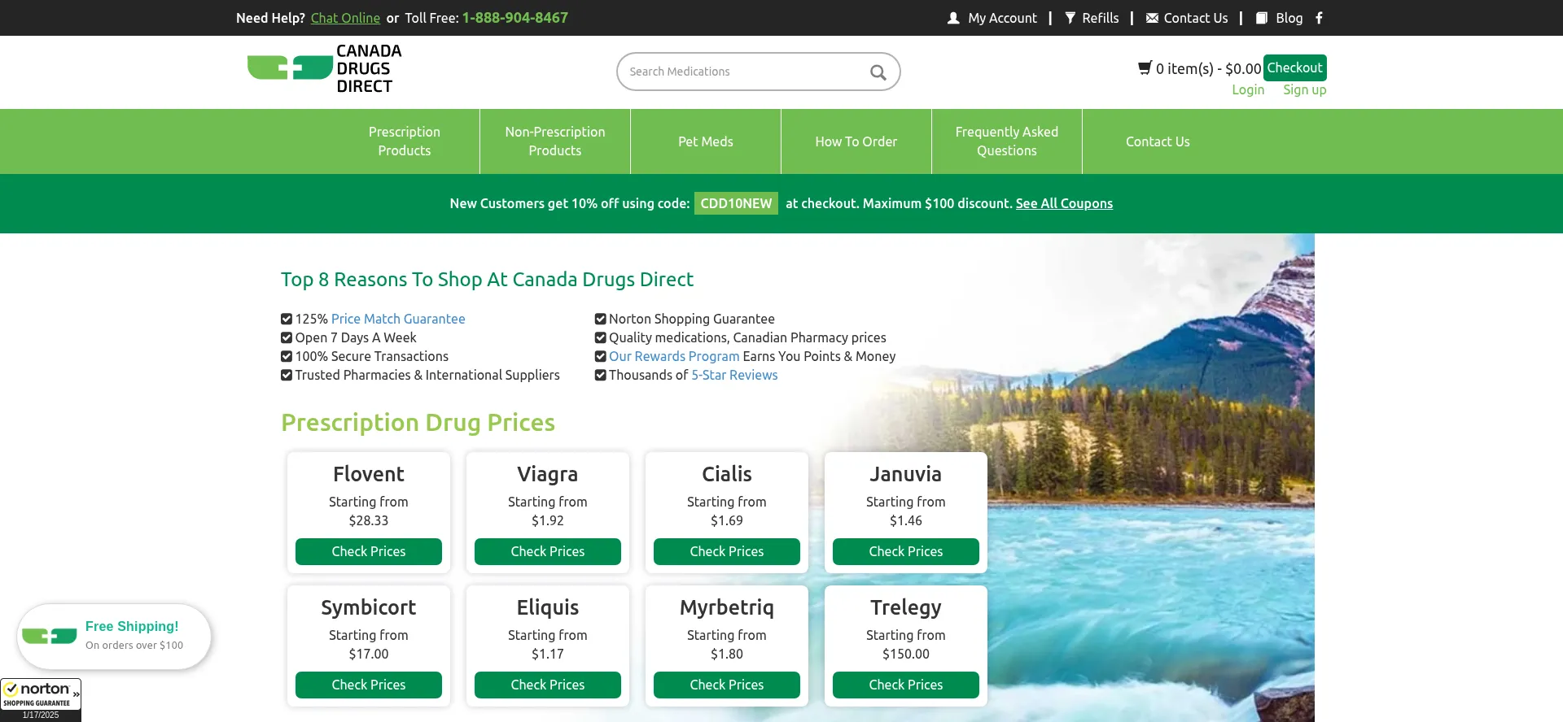Image resolution: width=1563 pixels, height=722 pixels.
Task: Click checkmark beside 125% Price Match Guarantee
Action: pyautogui.click(x=287, y=319)
